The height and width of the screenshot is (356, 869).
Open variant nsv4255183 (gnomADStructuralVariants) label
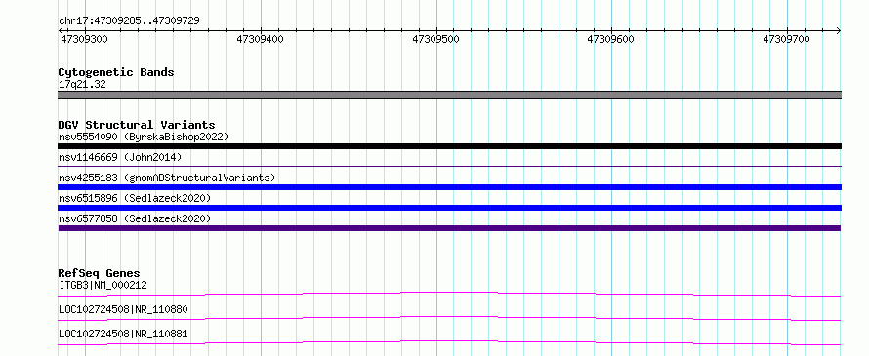click(167, 178)
